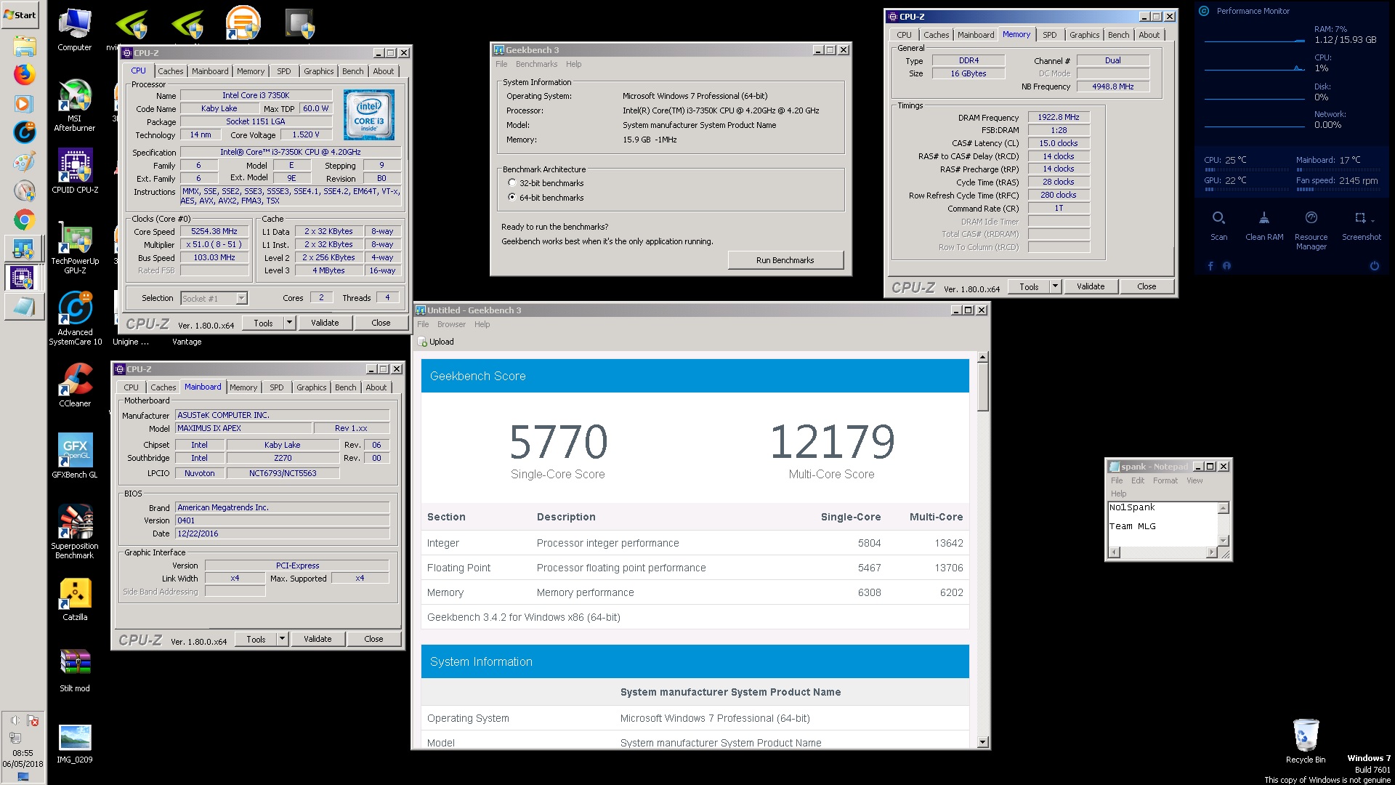
Task: Click Tools button in Memory CPU-Z window
Action: (1029, 286)
